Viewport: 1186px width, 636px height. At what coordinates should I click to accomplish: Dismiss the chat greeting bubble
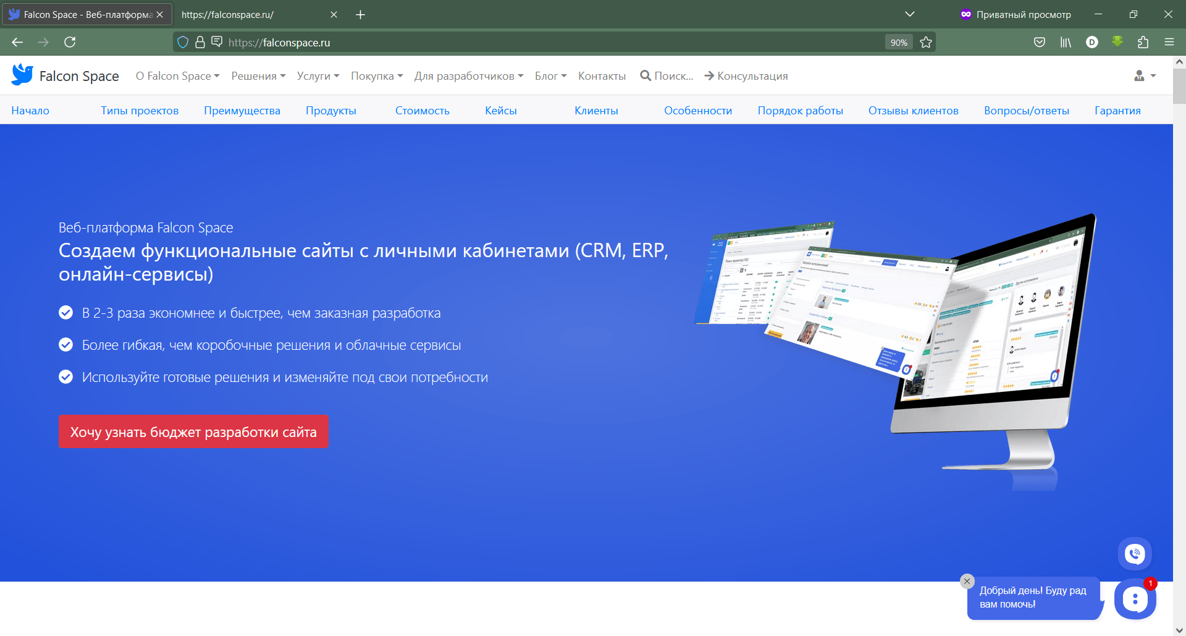coord(967,581)
